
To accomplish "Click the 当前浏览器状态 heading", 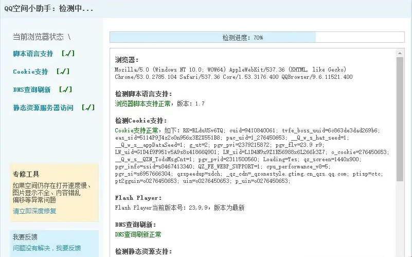I will pos(39,37).
